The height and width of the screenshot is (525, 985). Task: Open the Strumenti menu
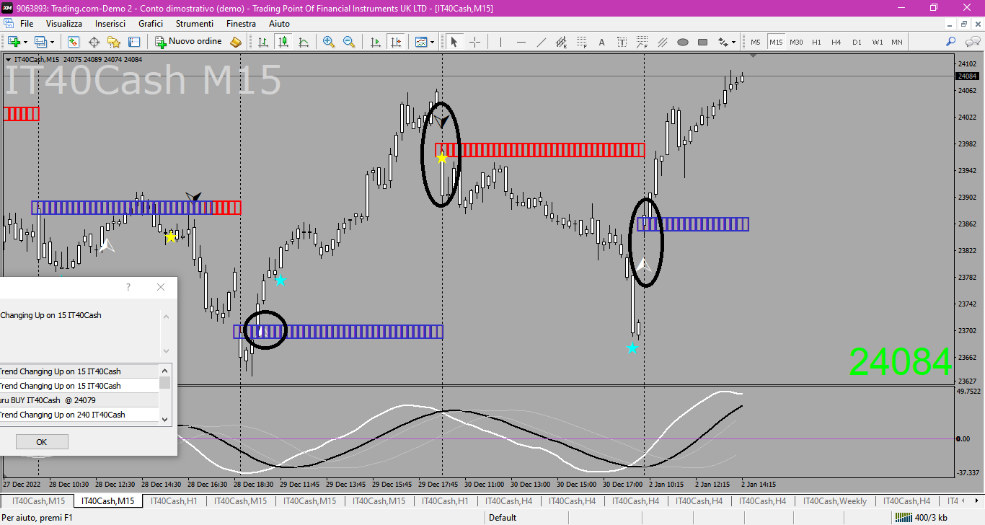pyautogui.click(x=195, y=24)
